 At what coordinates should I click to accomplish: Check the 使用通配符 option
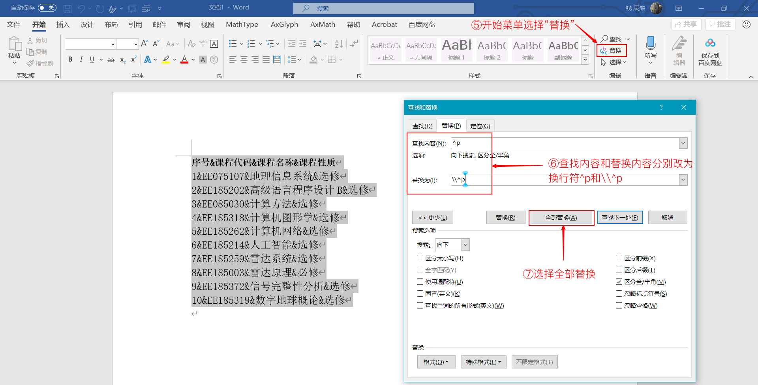pos(420,282)
